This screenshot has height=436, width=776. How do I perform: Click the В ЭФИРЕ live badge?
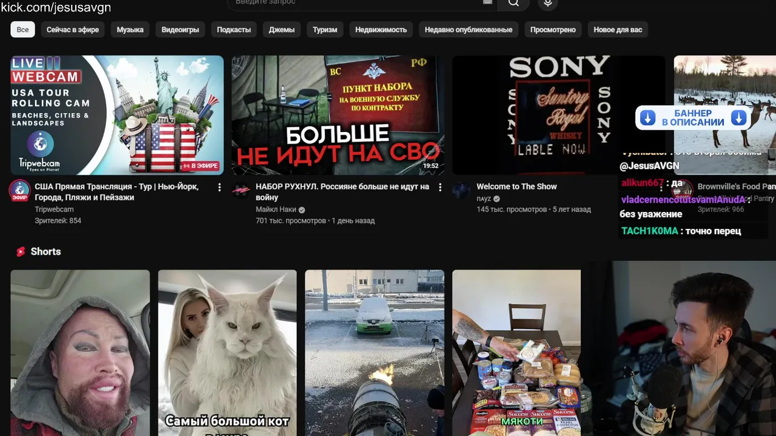coord(200,166)
